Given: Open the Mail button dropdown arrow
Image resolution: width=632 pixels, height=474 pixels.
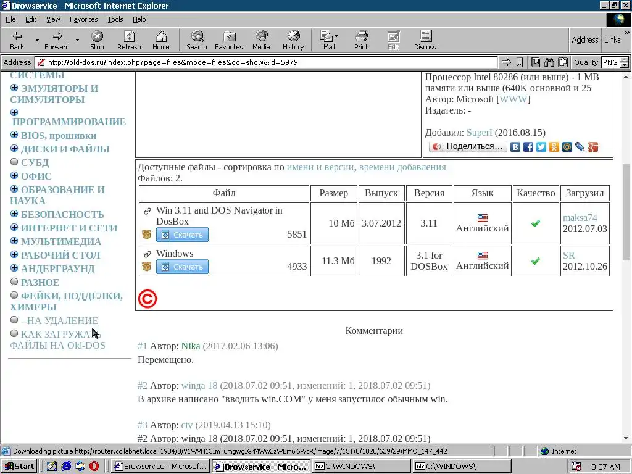Looking at the screenshot, I should 337,36.
